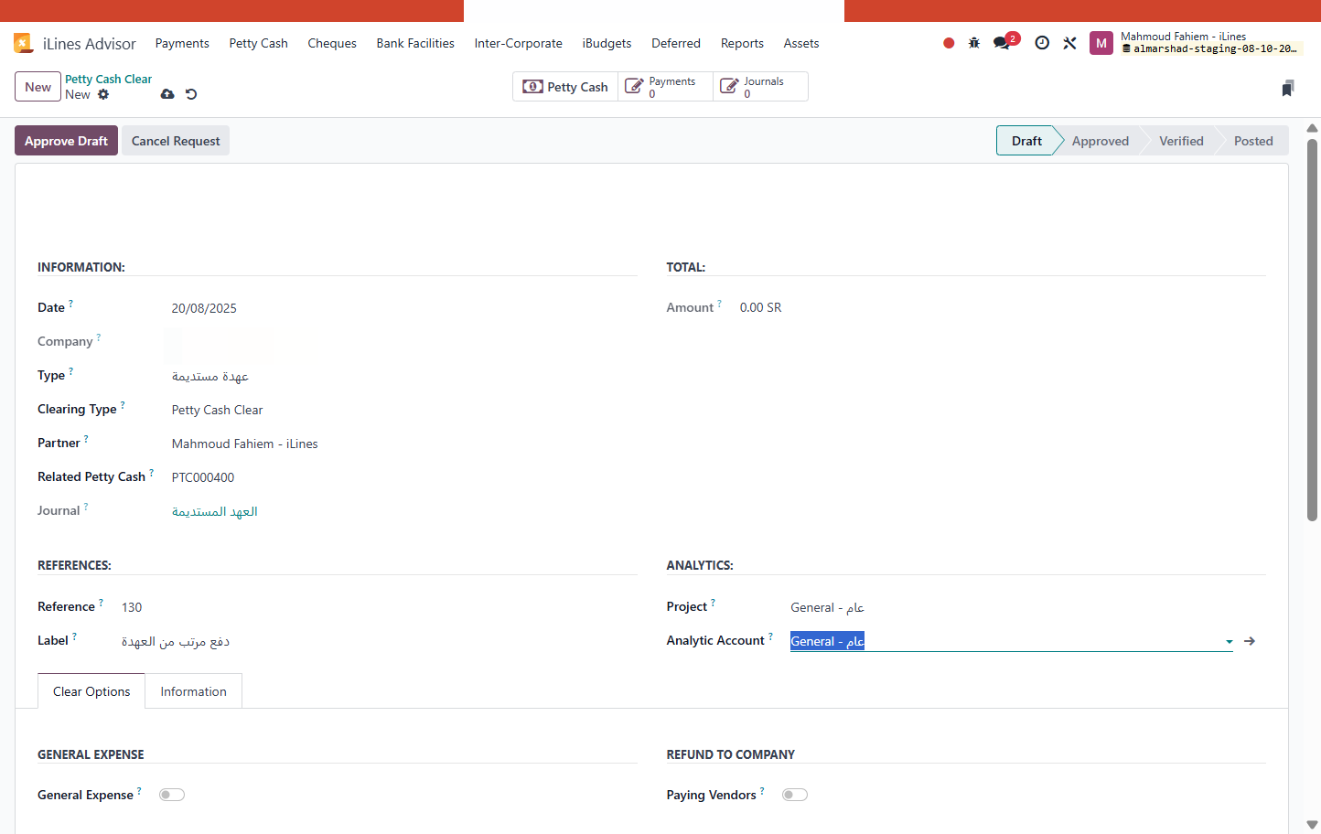Open the conversations chat icon with badge
The height and width of the screenshot is (834, 1321).
(1004, 42)
